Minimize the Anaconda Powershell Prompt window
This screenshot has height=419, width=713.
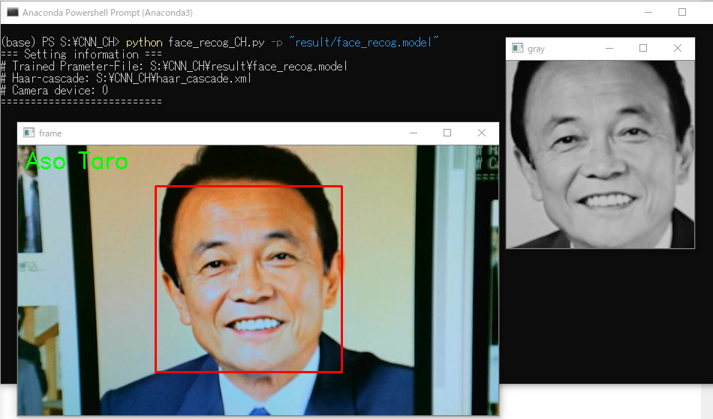coord(648,12)
